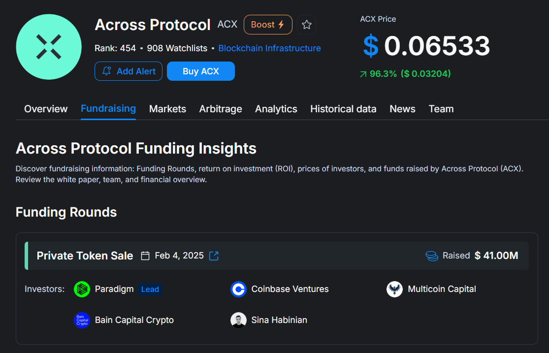Viewport: 549px width, 353px height.
Task: Open the Blockchain Infrastructure category link
Action: pos(269,48)
